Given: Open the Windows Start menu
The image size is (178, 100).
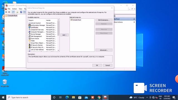Looking at the screenshot, I should (x=3, y=97).
